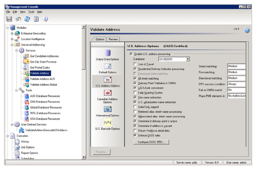Toggle Delivery Point Validation & CMRA checkbox
The width and height of the screenshot is (256, 171).
[x=135, y=83]
